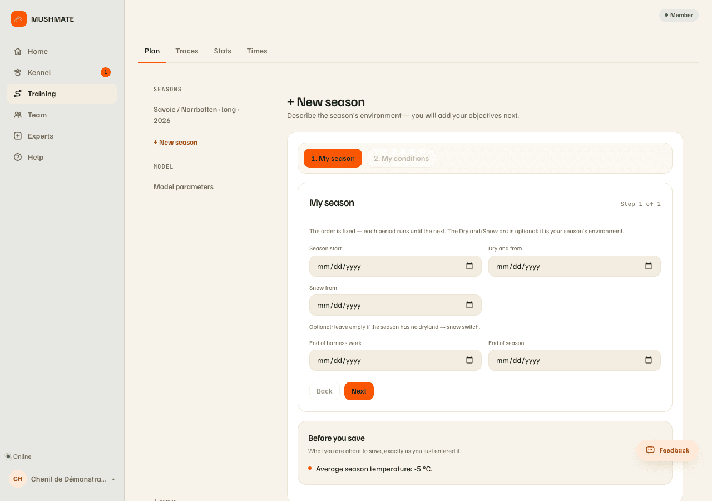Click the Training route icon

[x=18, y=94]
